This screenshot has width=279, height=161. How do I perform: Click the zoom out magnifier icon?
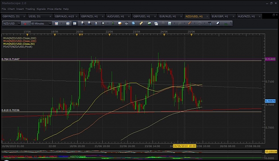[x=89, y=23]
